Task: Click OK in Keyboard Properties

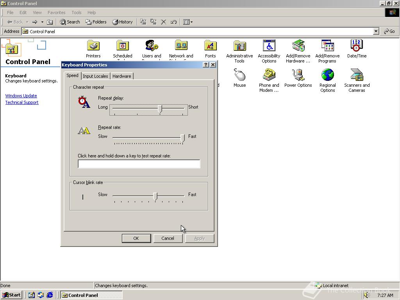Action: 136,238
